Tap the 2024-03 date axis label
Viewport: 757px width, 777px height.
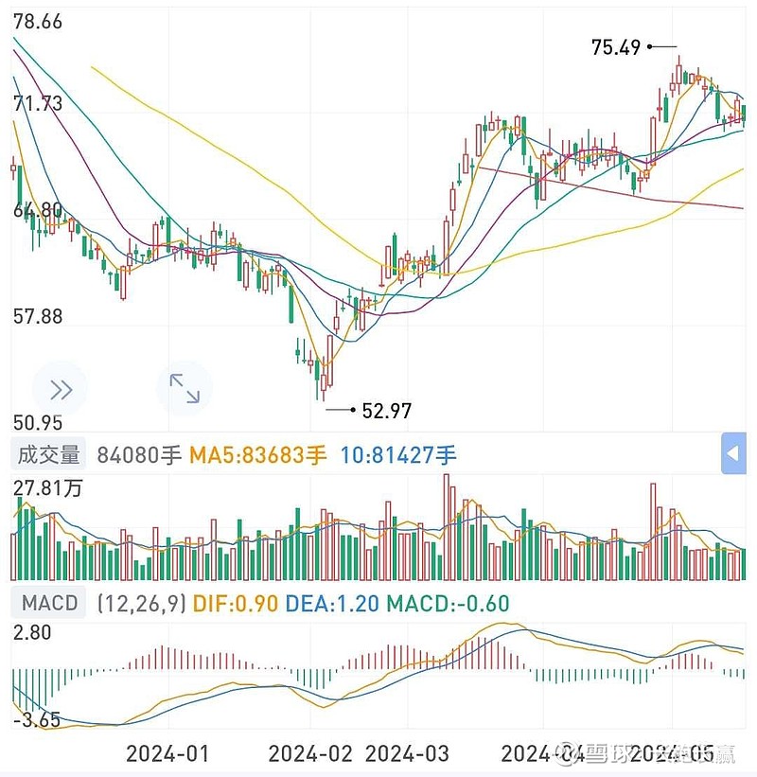[x=407, y=753]
